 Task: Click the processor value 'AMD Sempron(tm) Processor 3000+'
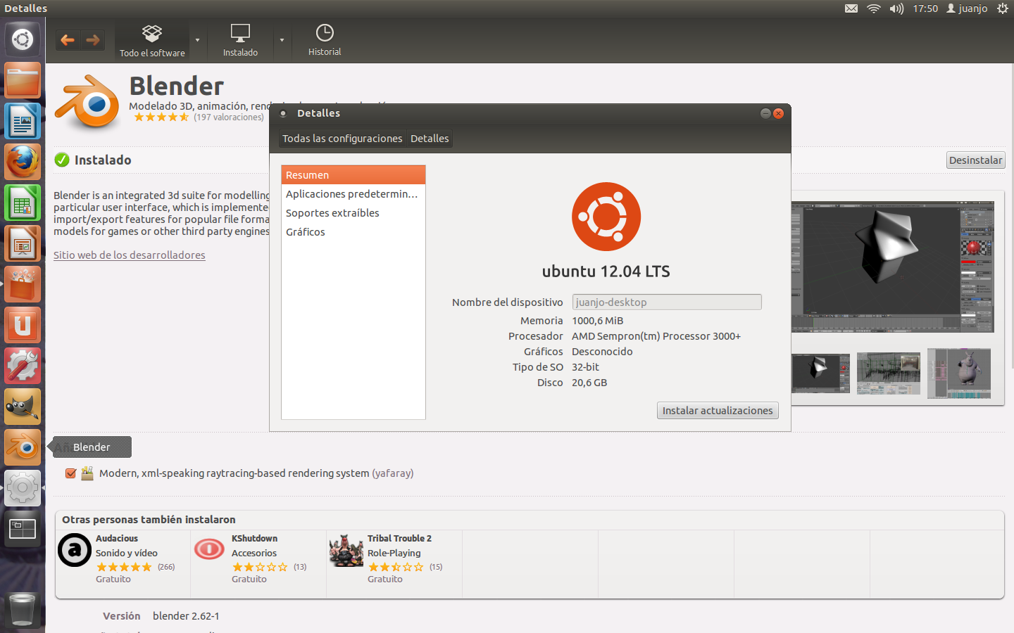[x=656, y=336]
